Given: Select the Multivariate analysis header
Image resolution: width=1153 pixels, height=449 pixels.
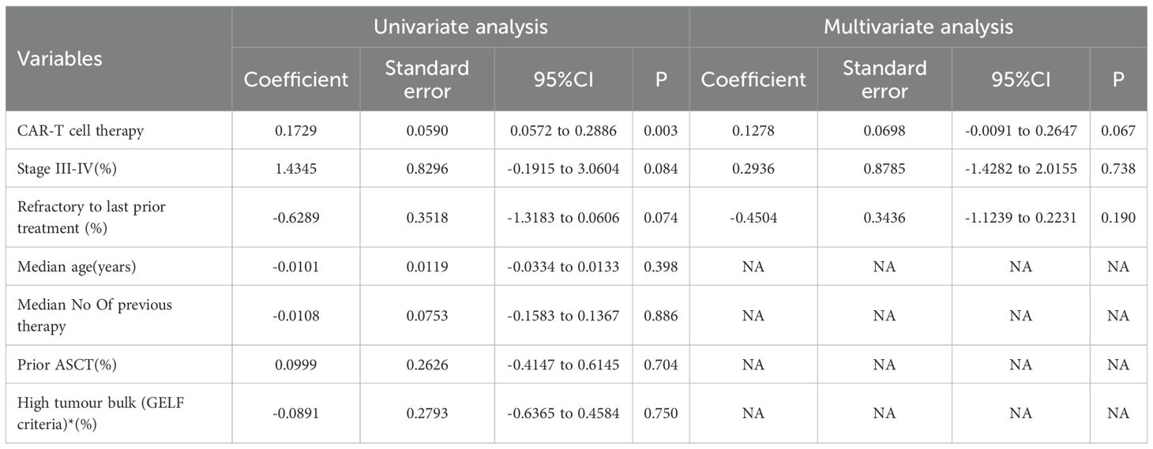Looking at the screenshot, I should [918, 27].
